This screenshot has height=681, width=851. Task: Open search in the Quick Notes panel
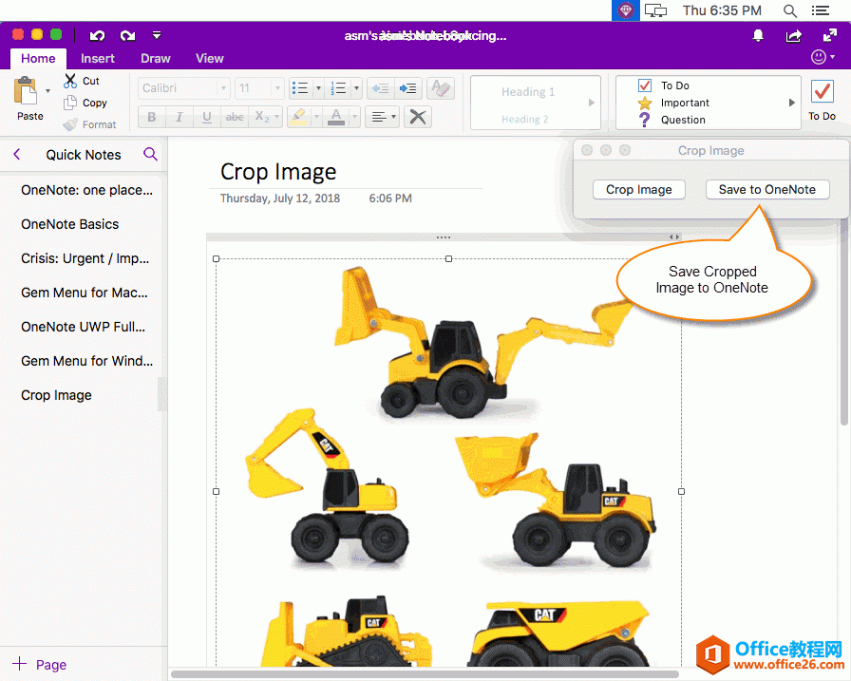coord(151,154)
